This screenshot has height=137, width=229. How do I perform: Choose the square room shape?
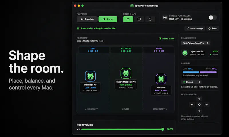click(139, 19)
